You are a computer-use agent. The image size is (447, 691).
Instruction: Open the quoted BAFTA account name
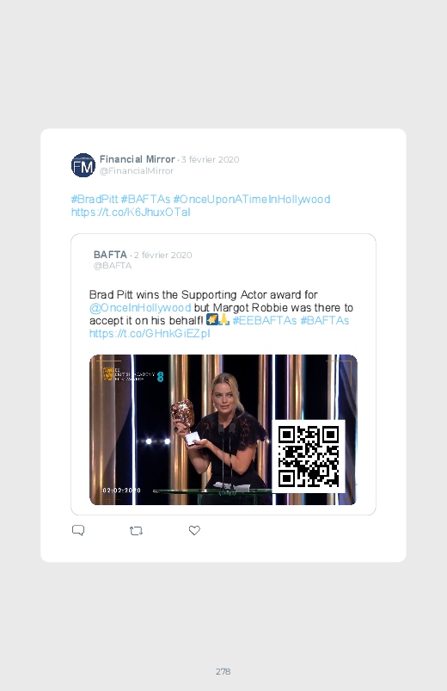point(110,254)
